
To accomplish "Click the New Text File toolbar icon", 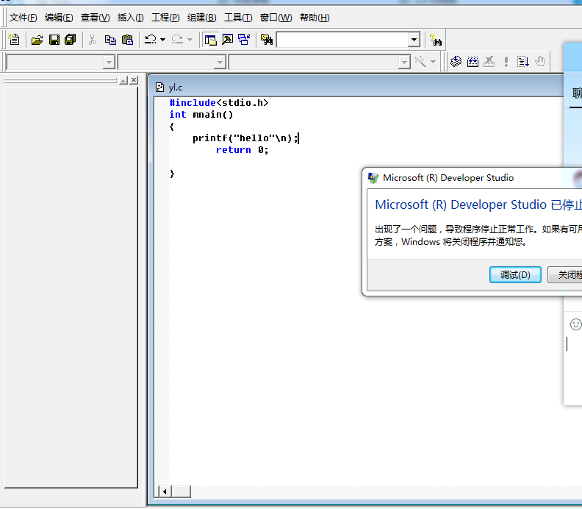I will pos(14,40).
